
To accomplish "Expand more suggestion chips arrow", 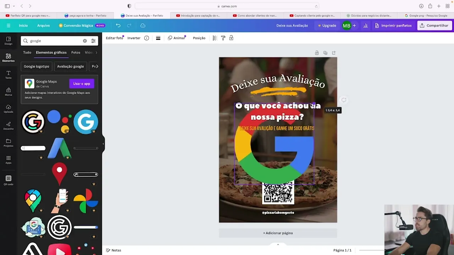I will tap(97, 66).
